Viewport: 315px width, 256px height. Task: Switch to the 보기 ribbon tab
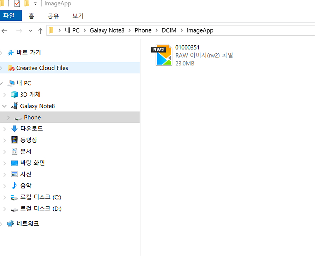78,16
